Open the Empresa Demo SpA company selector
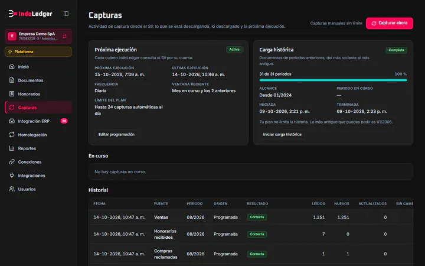Image resolution: width=425 pixels, height=266 pixels. tap(38, 36)
